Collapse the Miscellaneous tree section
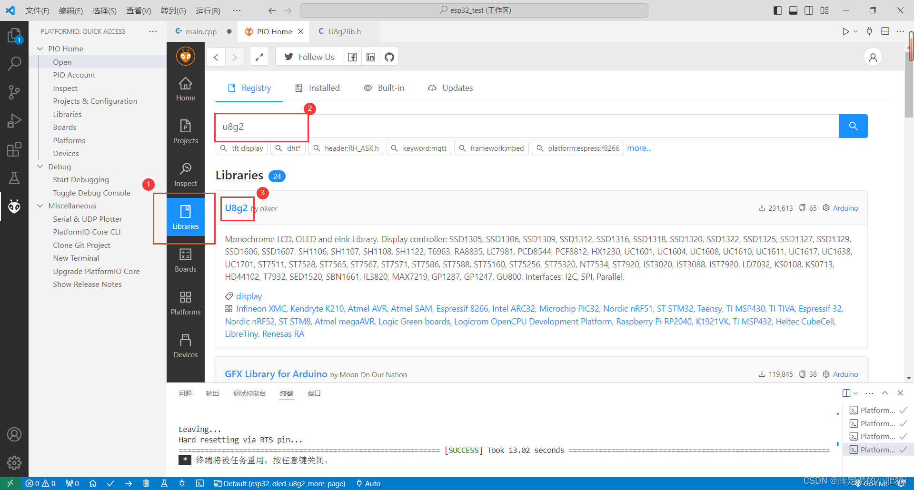The width and height of the screenshot is (914, 490). [40, 206]
